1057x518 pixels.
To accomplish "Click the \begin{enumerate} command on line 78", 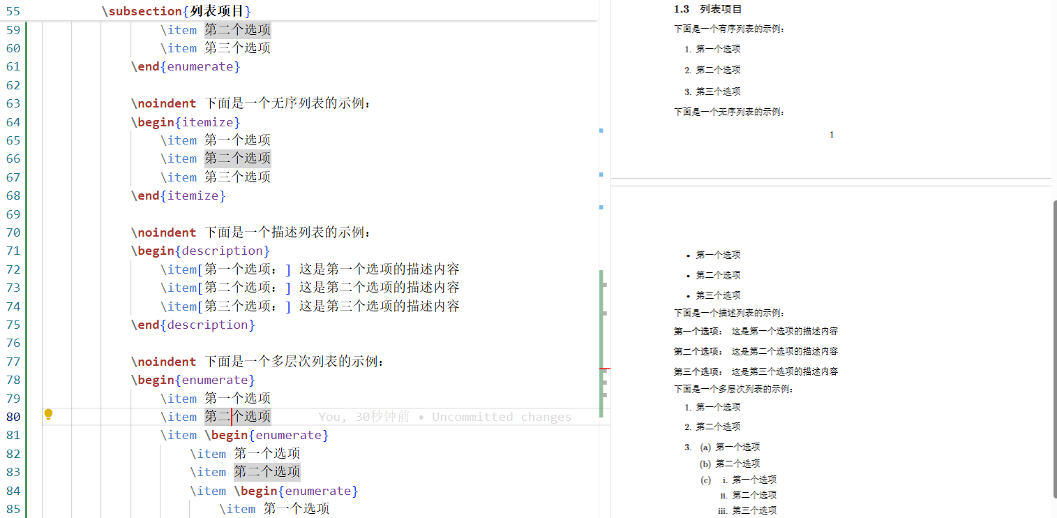I will click(192, 379).
